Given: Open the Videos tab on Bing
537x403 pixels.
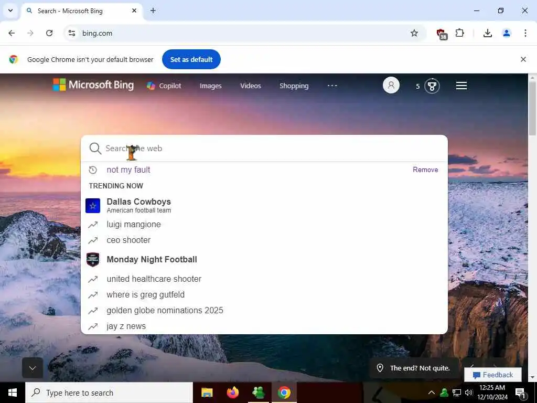Looking at the screenshot, I should (x=250, y=86).
